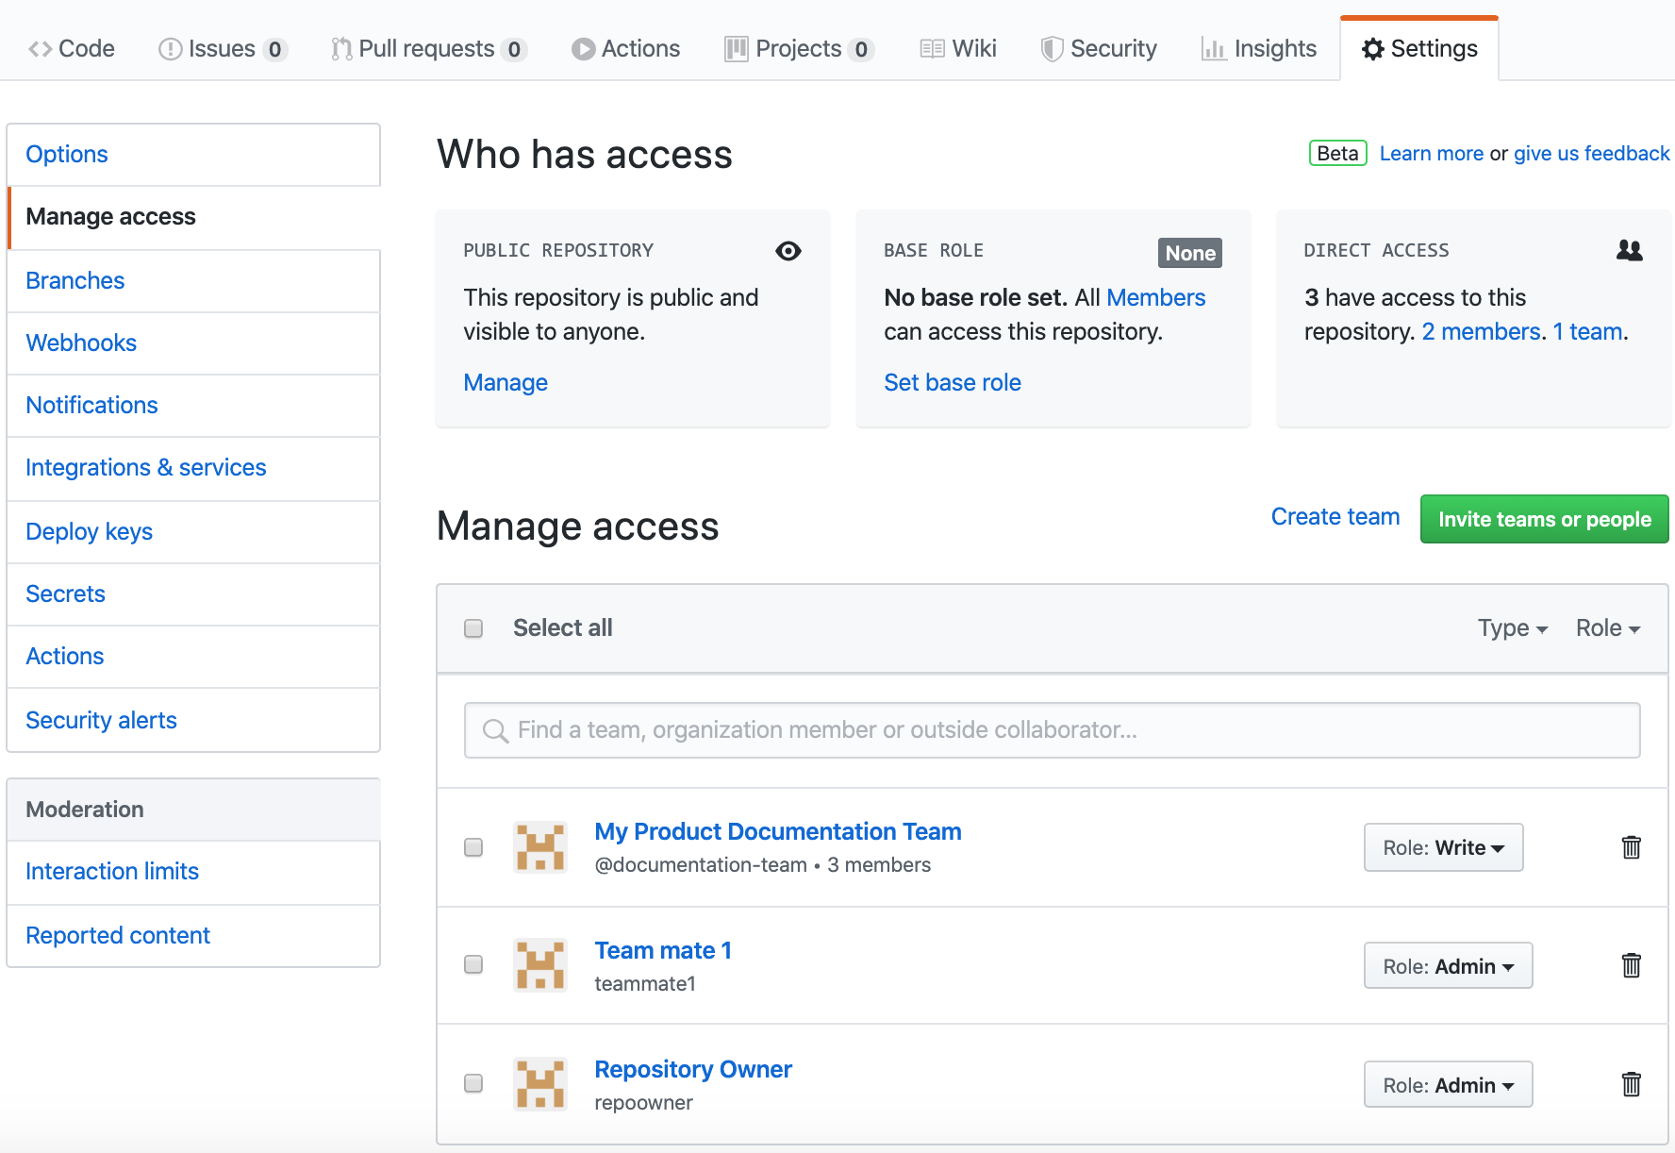Open Webhooks in the settings sidebar
This screenshot has height=1153, width=1675.
tap(81, 343)
